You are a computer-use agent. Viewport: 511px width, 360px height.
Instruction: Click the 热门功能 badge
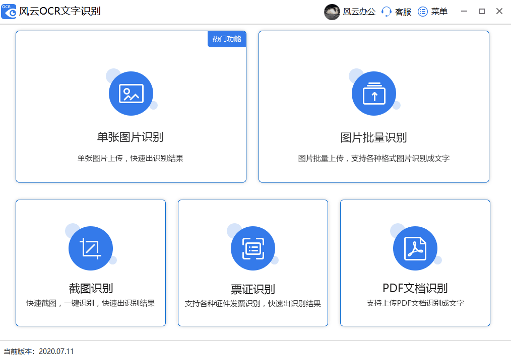point(227,39)
